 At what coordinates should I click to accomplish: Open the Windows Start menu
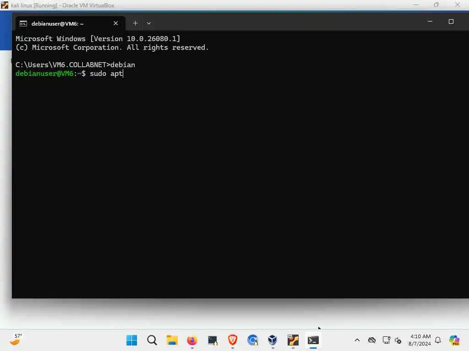coord(131,340)
